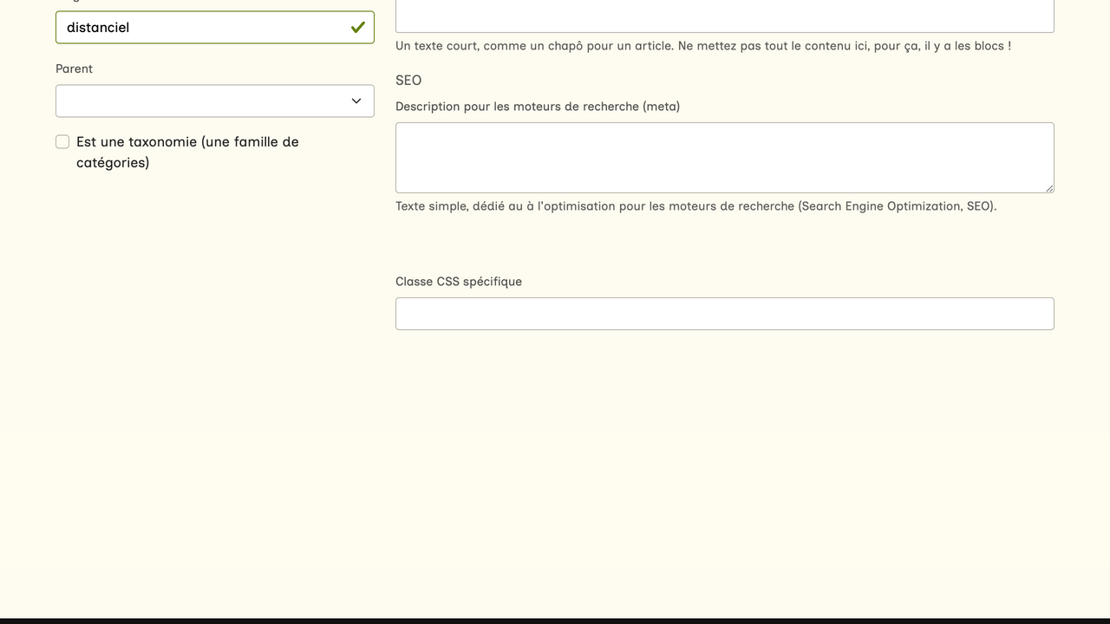
Task: Focus the slug field containing "distanciel"
Action: [199, 28]
